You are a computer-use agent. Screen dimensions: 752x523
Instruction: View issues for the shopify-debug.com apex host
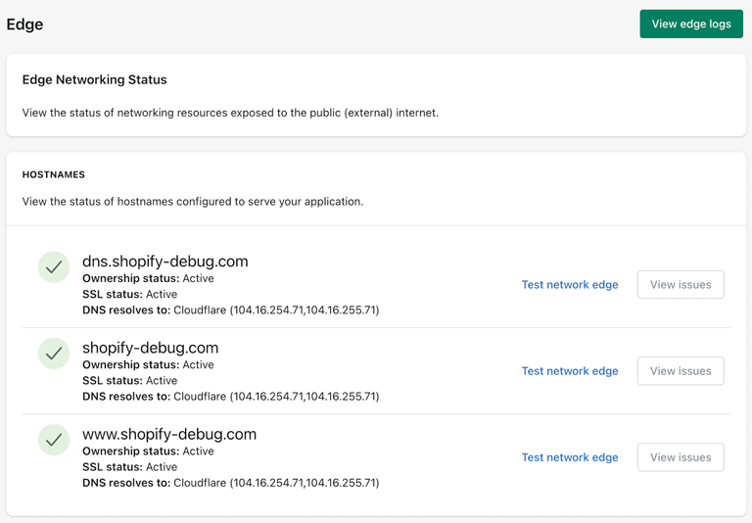[681, 371]
